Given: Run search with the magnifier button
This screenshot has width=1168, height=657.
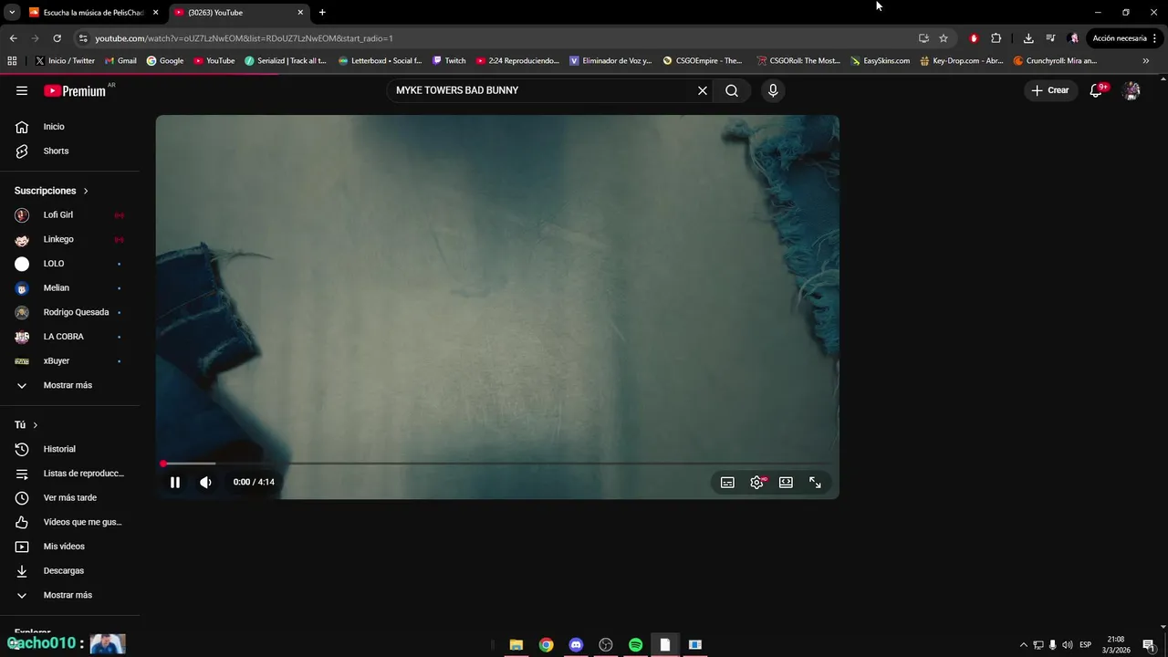Looking at the screenshot, I should point(732,90).
